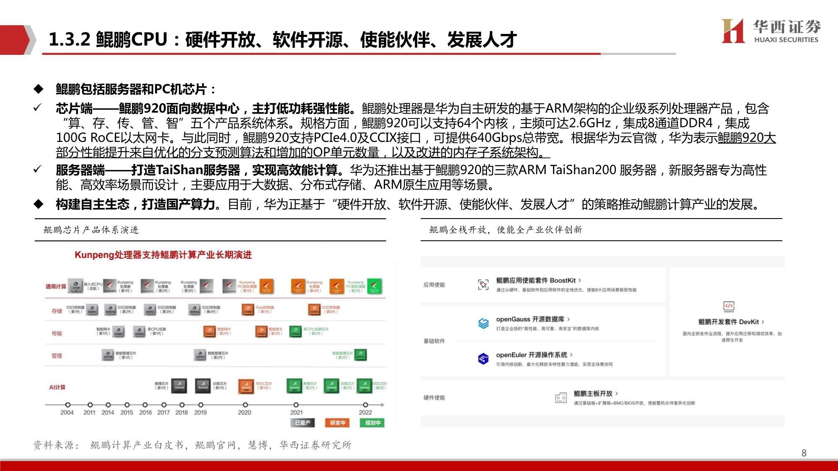This screenshot has width=838, height=471.
Task: Click the 多CPU互联 1st-gen gray chip
Action: tap(140, 332)
